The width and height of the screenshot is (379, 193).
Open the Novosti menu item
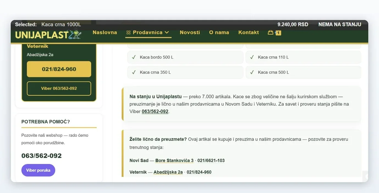click(190, 32)
